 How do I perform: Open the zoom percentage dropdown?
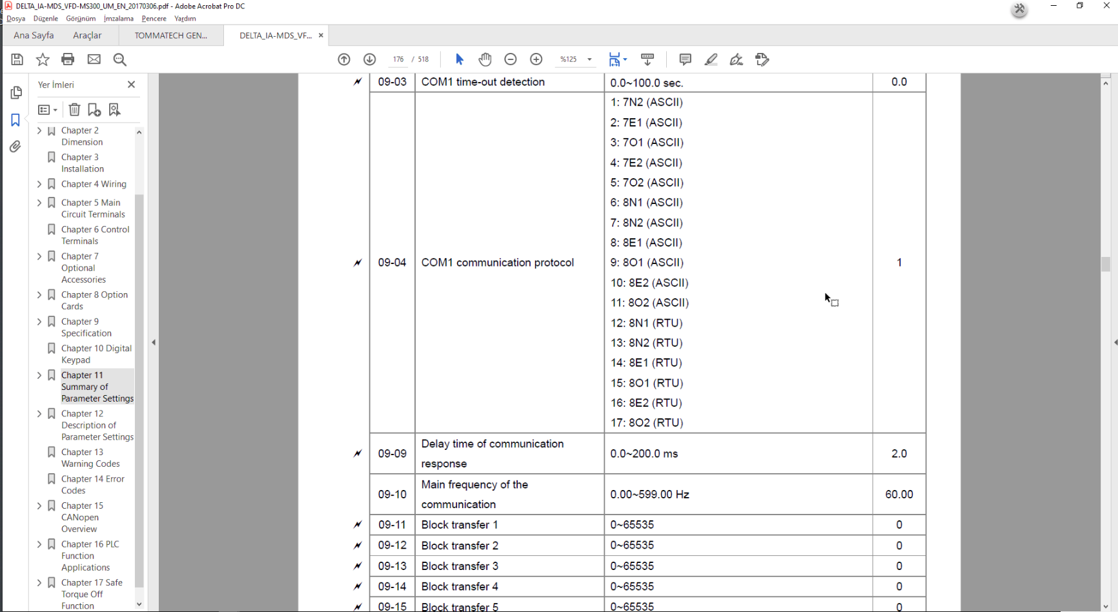point(589,59)
